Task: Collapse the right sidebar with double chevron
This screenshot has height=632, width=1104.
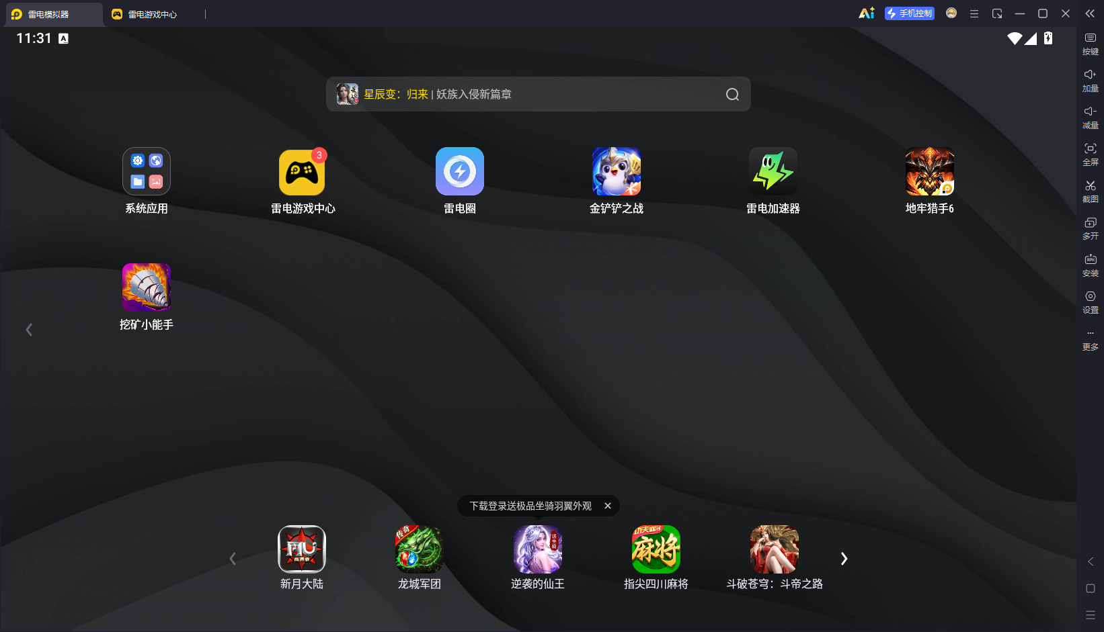Action: pyautogui.click(x=1090, y=13)
